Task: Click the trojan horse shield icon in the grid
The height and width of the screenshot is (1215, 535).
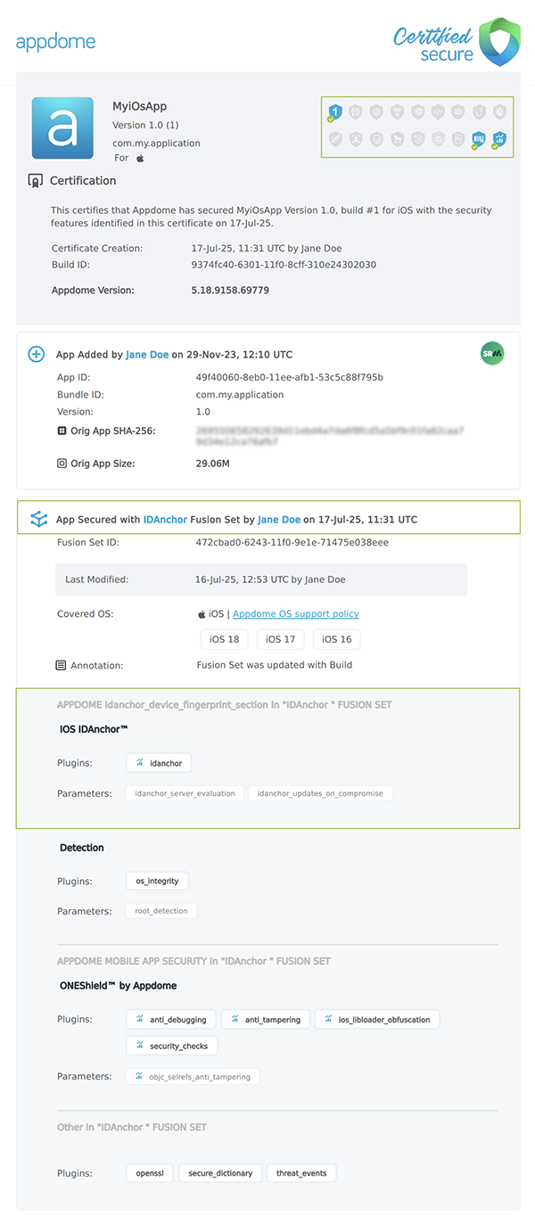Action: 399,139
